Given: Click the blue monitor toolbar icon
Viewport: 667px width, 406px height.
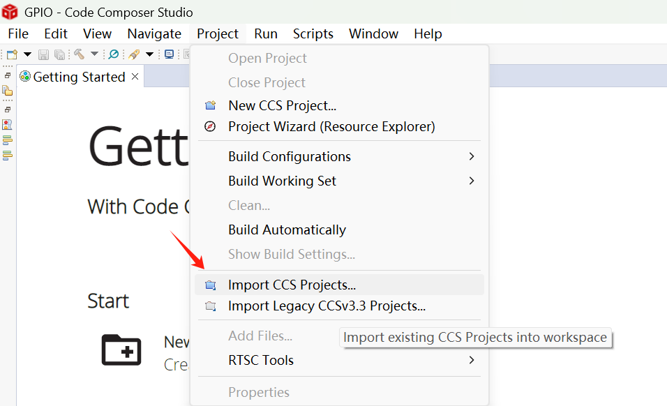Looking at the screenshot, I should (x=169, y=54).
